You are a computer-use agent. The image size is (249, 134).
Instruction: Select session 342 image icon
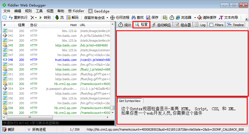coord(5,31)
